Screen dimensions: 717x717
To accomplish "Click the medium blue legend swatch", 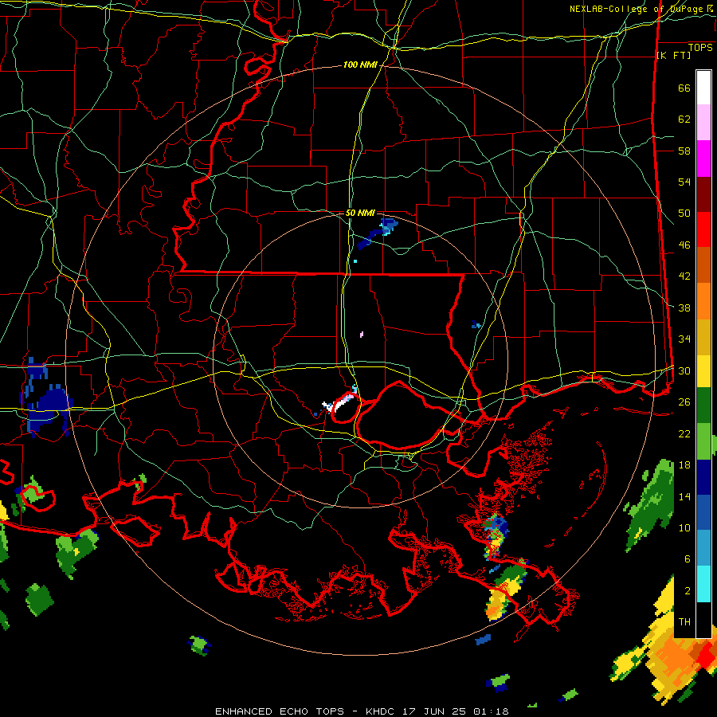I will [703, 513].
